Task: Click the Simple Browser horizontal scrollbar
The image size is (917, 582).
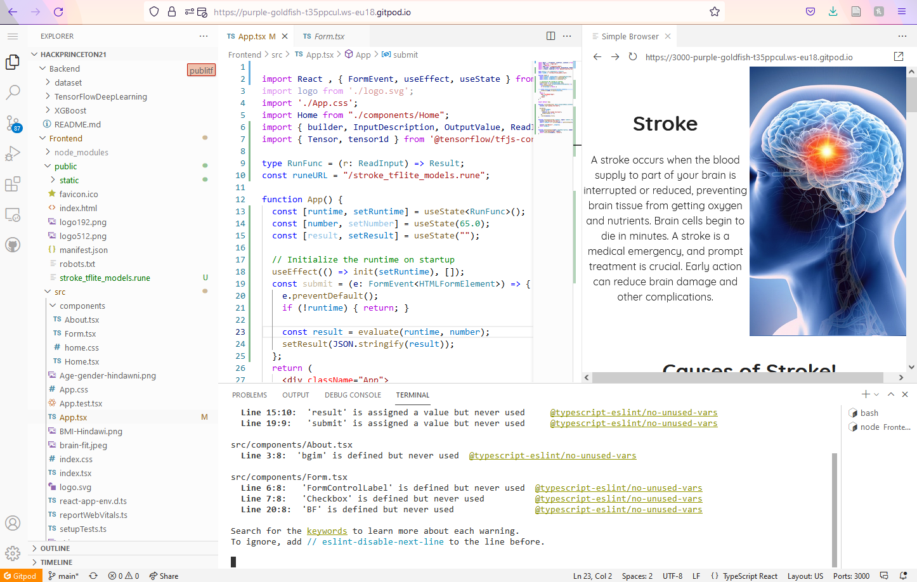Action: coord(738,377)
